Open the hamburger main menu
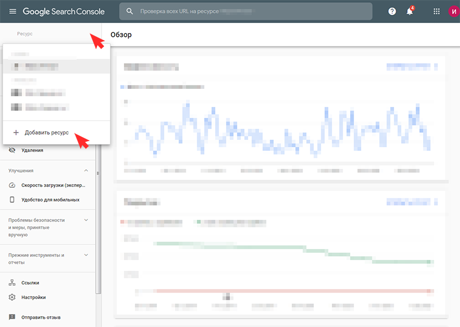The height and width of the screenshot is (327, 460). tap(13, 11)
